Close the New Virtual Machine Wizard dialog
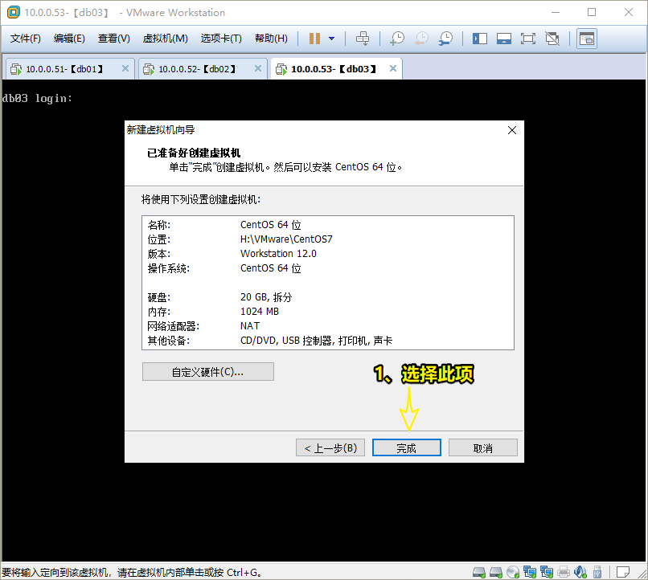This screenshot has height=580, width=648. [512, 130]
